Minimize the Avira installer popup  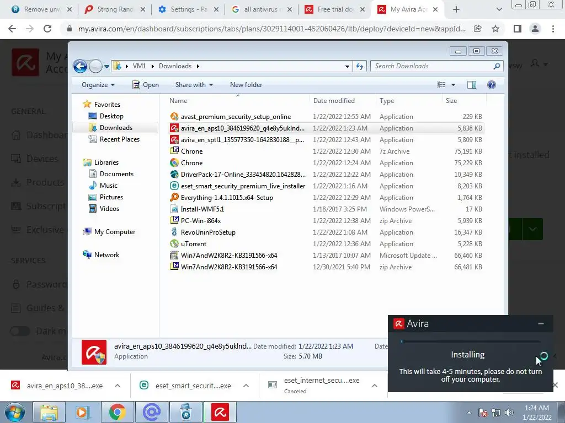tap(541, 324)
